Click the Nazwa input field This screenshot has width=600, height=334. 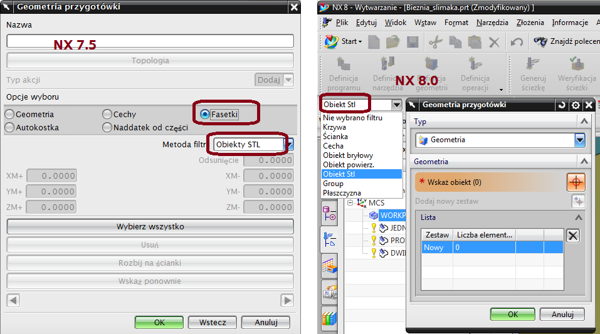click(150, 41)
